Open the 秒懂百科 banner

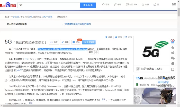point(166,78)
